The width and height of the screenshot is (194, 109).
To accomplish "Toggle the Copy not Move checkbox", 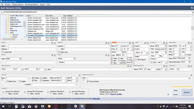I will [x=88, y=81].
